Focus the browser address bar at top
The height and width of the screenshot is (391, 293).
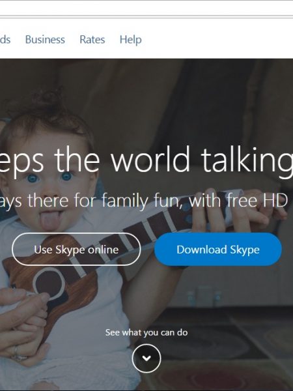(x=146, y=8)
